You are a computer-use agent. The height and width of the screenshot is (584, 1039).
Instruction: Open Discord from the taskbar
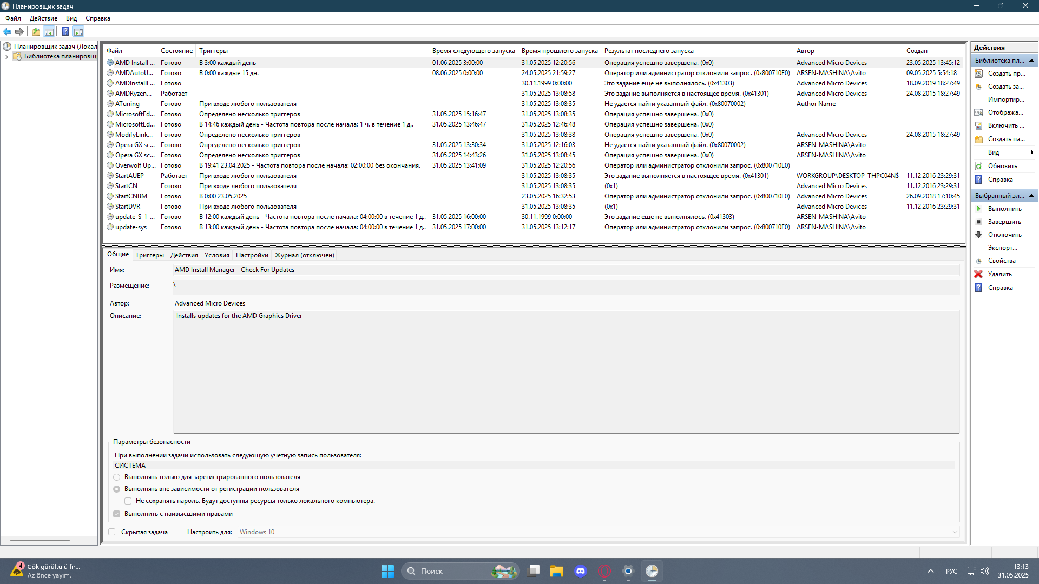(581, 571)
